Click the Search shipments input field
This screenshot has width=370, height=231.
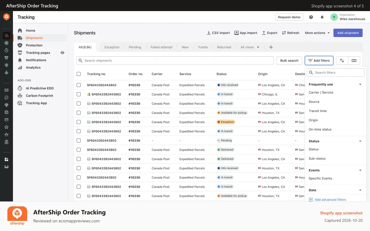pos(175,60)
